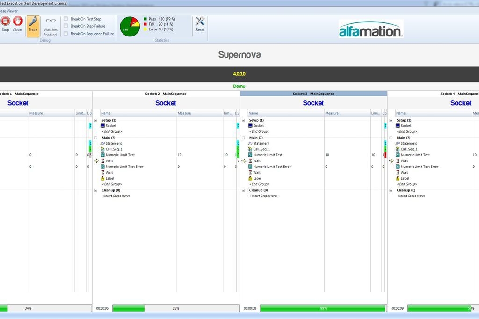Click Call_Seq_1 step icon in Socket 3
The height and width of the screenshot is (319, 479).
click(251, 149)
